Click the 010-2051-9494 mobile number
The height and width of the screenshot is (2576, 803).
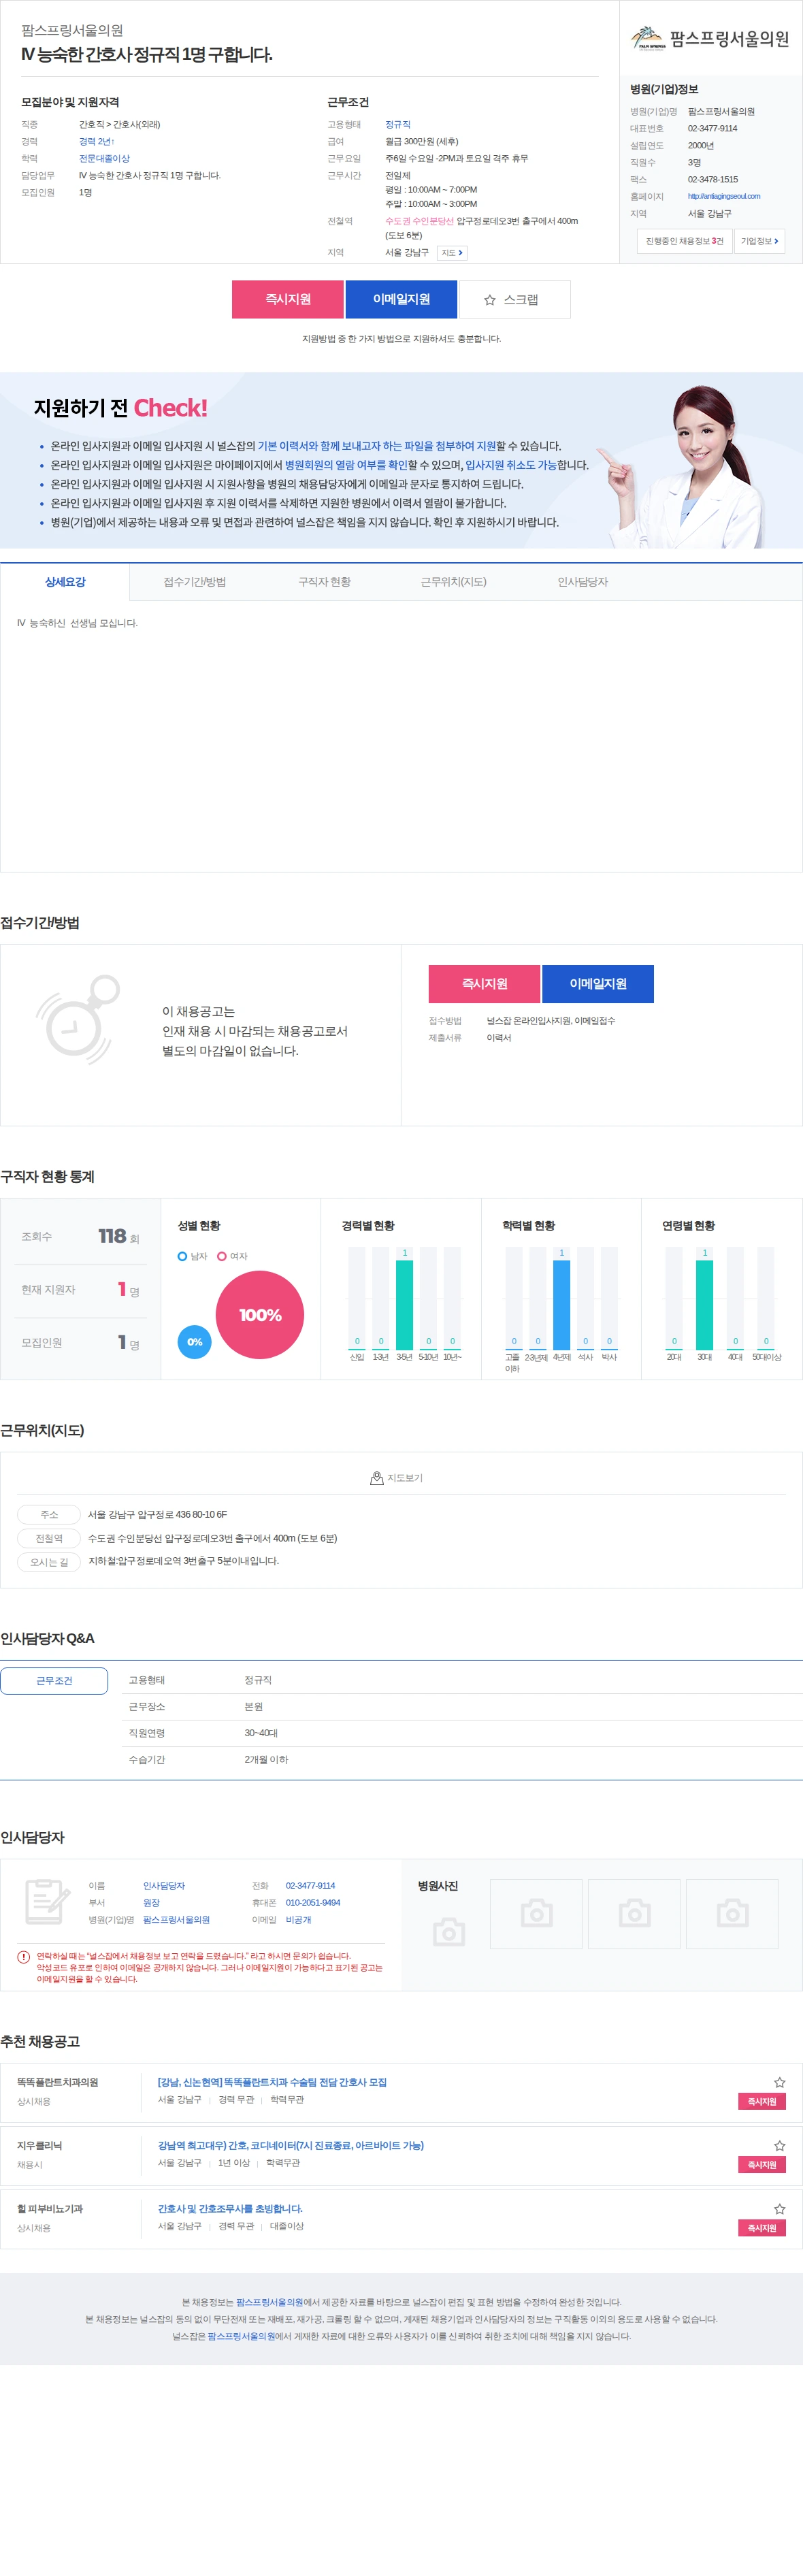point(313,1902)
